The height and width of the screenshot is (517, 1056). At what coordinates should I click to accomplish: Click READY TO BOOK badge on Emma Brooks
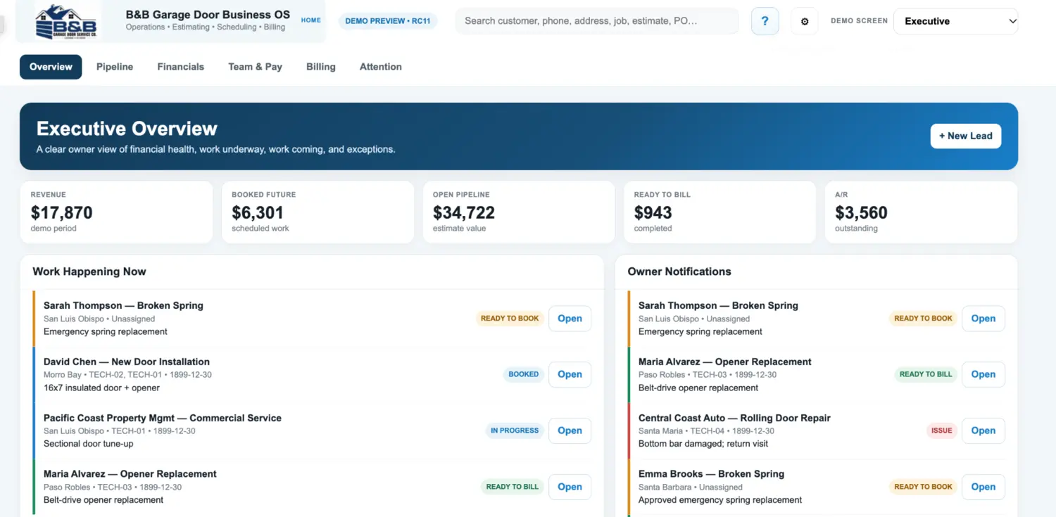coord(923,487)
